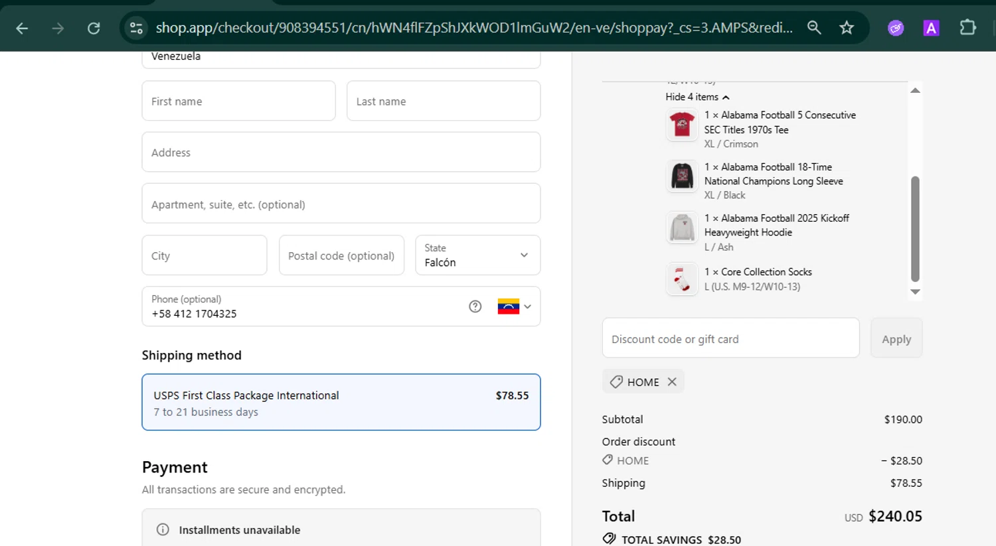Viewport: 996px width, 546px height.
Task: Open the State dropdown showing Falcón
Action: tap(478, 255)
